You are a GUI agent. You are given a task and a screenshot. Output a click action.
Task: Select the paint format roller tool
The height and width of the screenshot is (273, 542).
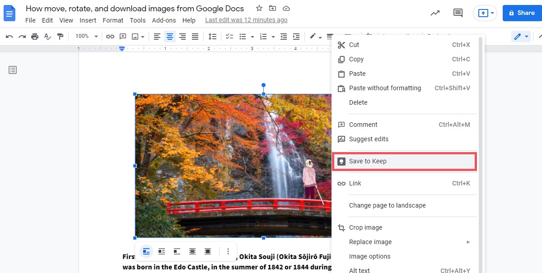pos(60,37)
